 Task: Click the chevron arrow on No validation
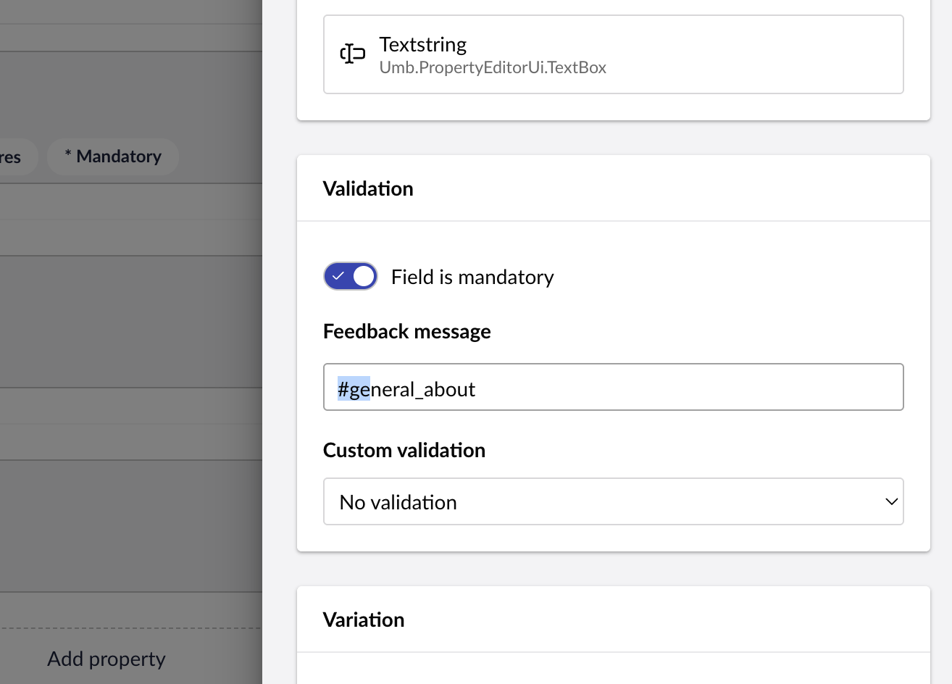tap(891, 501)
